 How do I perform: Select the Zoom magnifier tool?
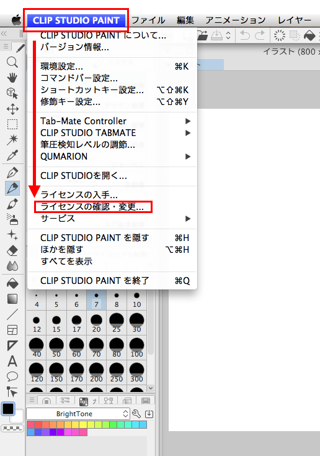(12, 62)
